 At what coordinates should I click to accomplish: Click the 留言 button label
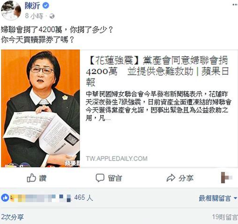click(x=115, y=178)
